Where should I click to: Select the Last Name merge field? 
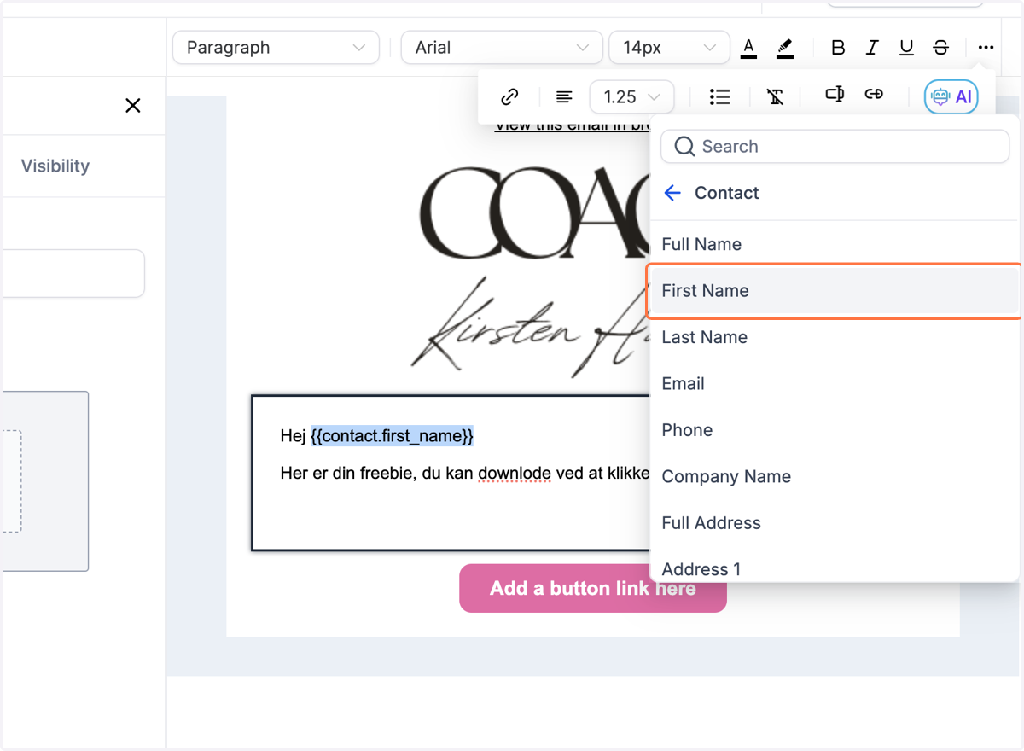point(835,337)
